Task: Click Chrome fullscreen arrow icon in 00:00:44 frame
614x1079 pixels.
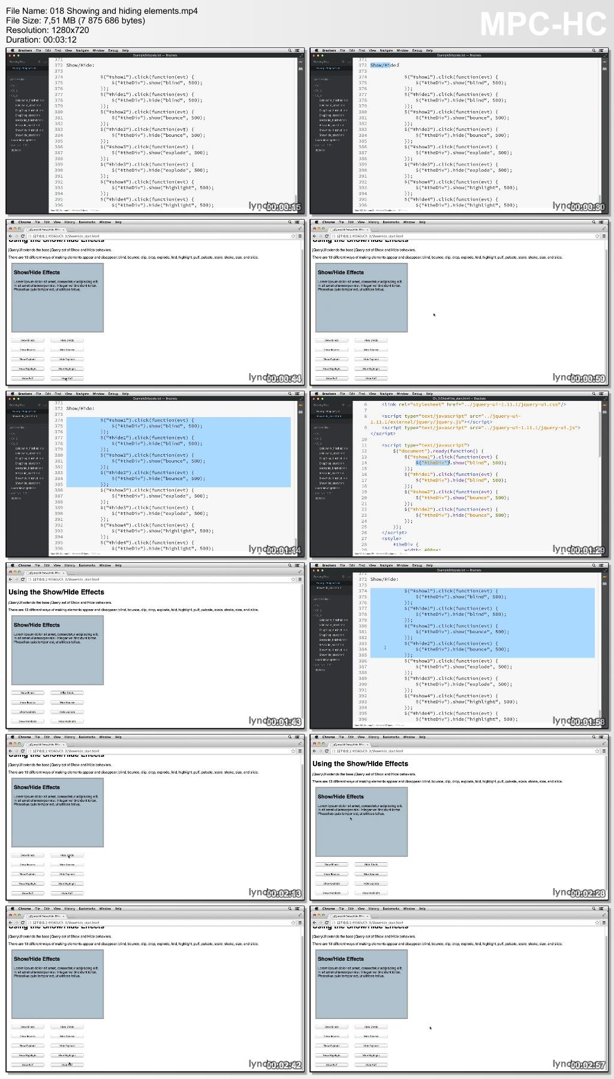Action: [x=299, y=228]
